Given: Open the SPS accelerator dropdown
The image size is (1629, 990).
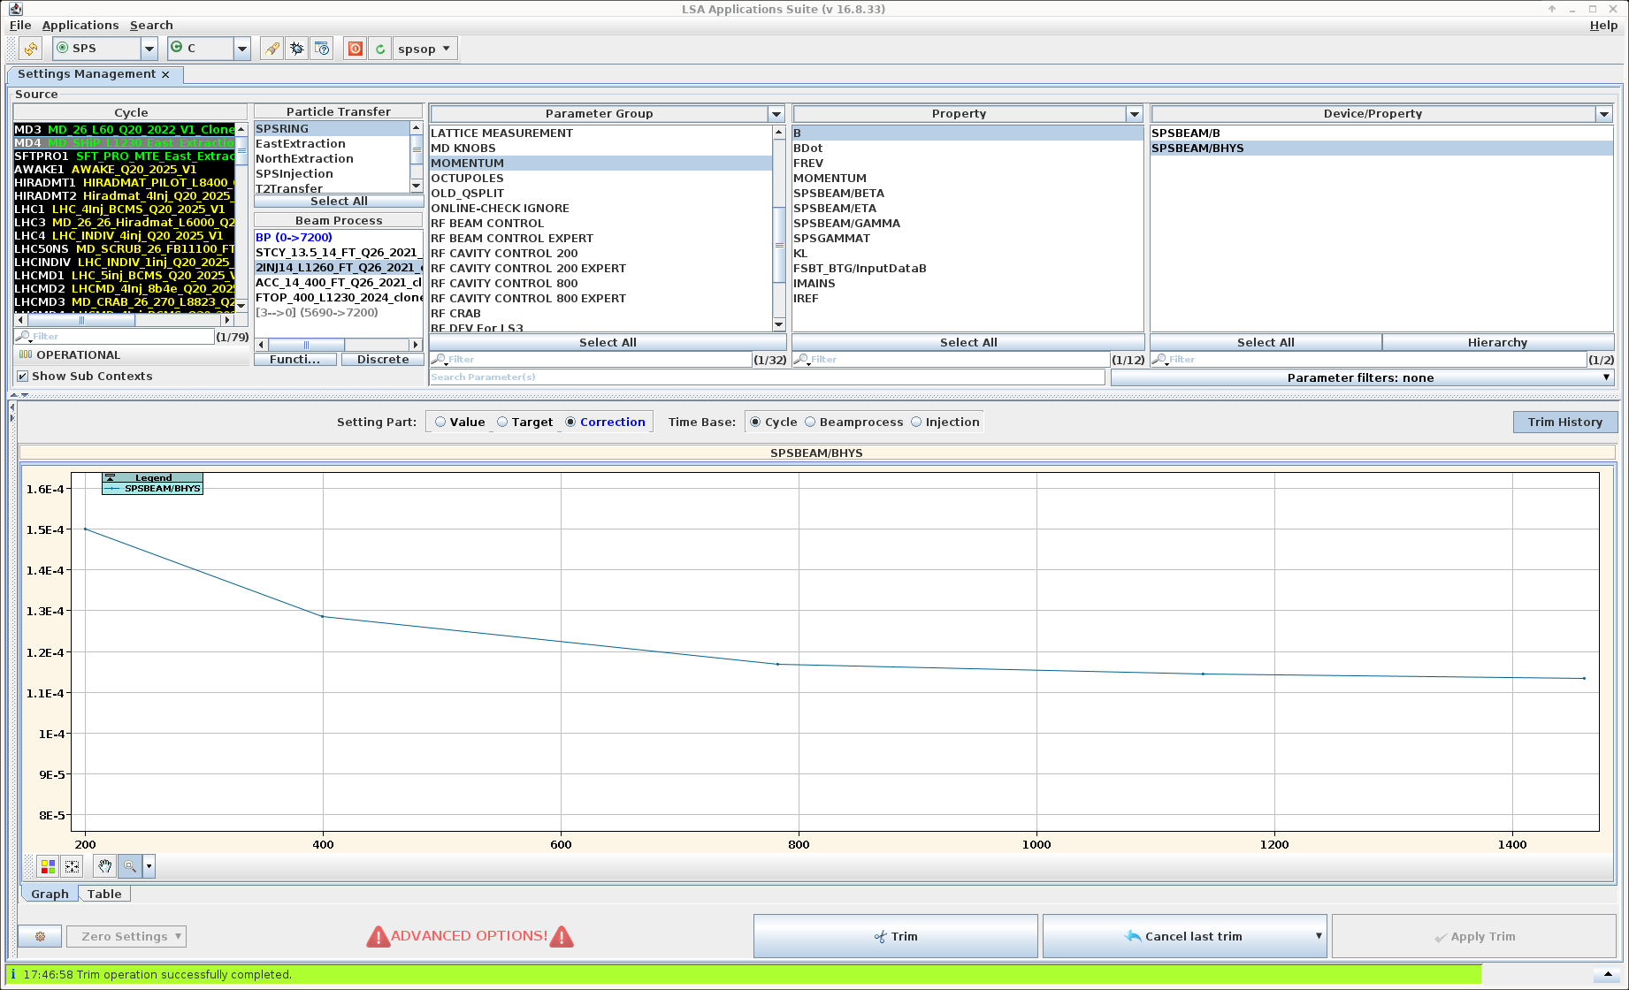Looking at the screenshot, I should point(149,49).
